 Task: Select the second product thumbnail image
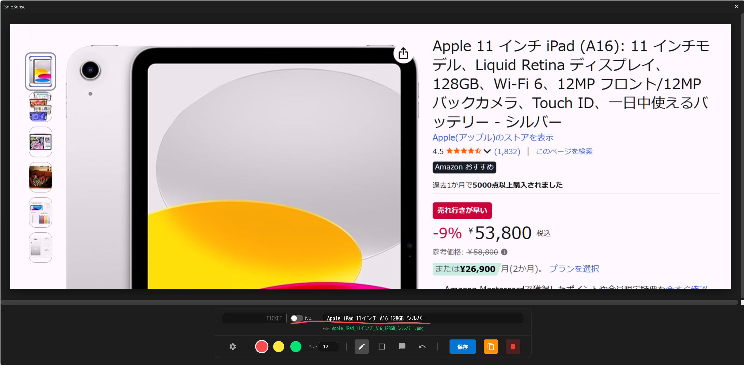pyautogui.click(x=40, y=107)
